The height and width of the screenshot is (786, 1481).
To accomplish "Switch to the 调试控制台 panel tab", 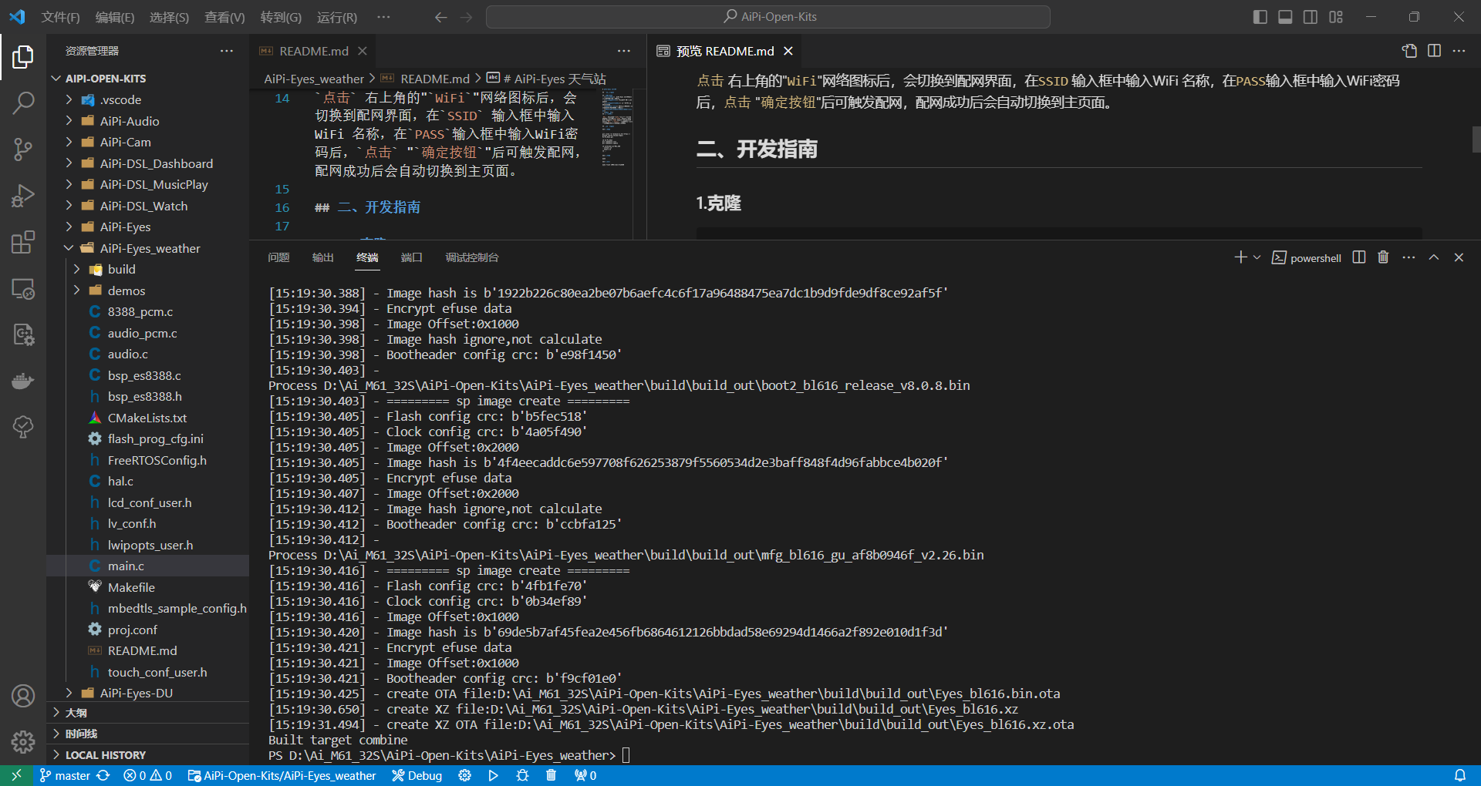I will point(472,257).
